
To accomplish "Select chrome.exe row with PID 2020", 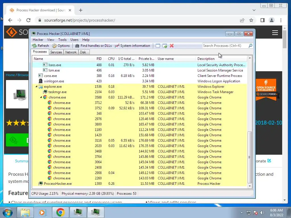I will pyautogui.click(x=140, y=146).
